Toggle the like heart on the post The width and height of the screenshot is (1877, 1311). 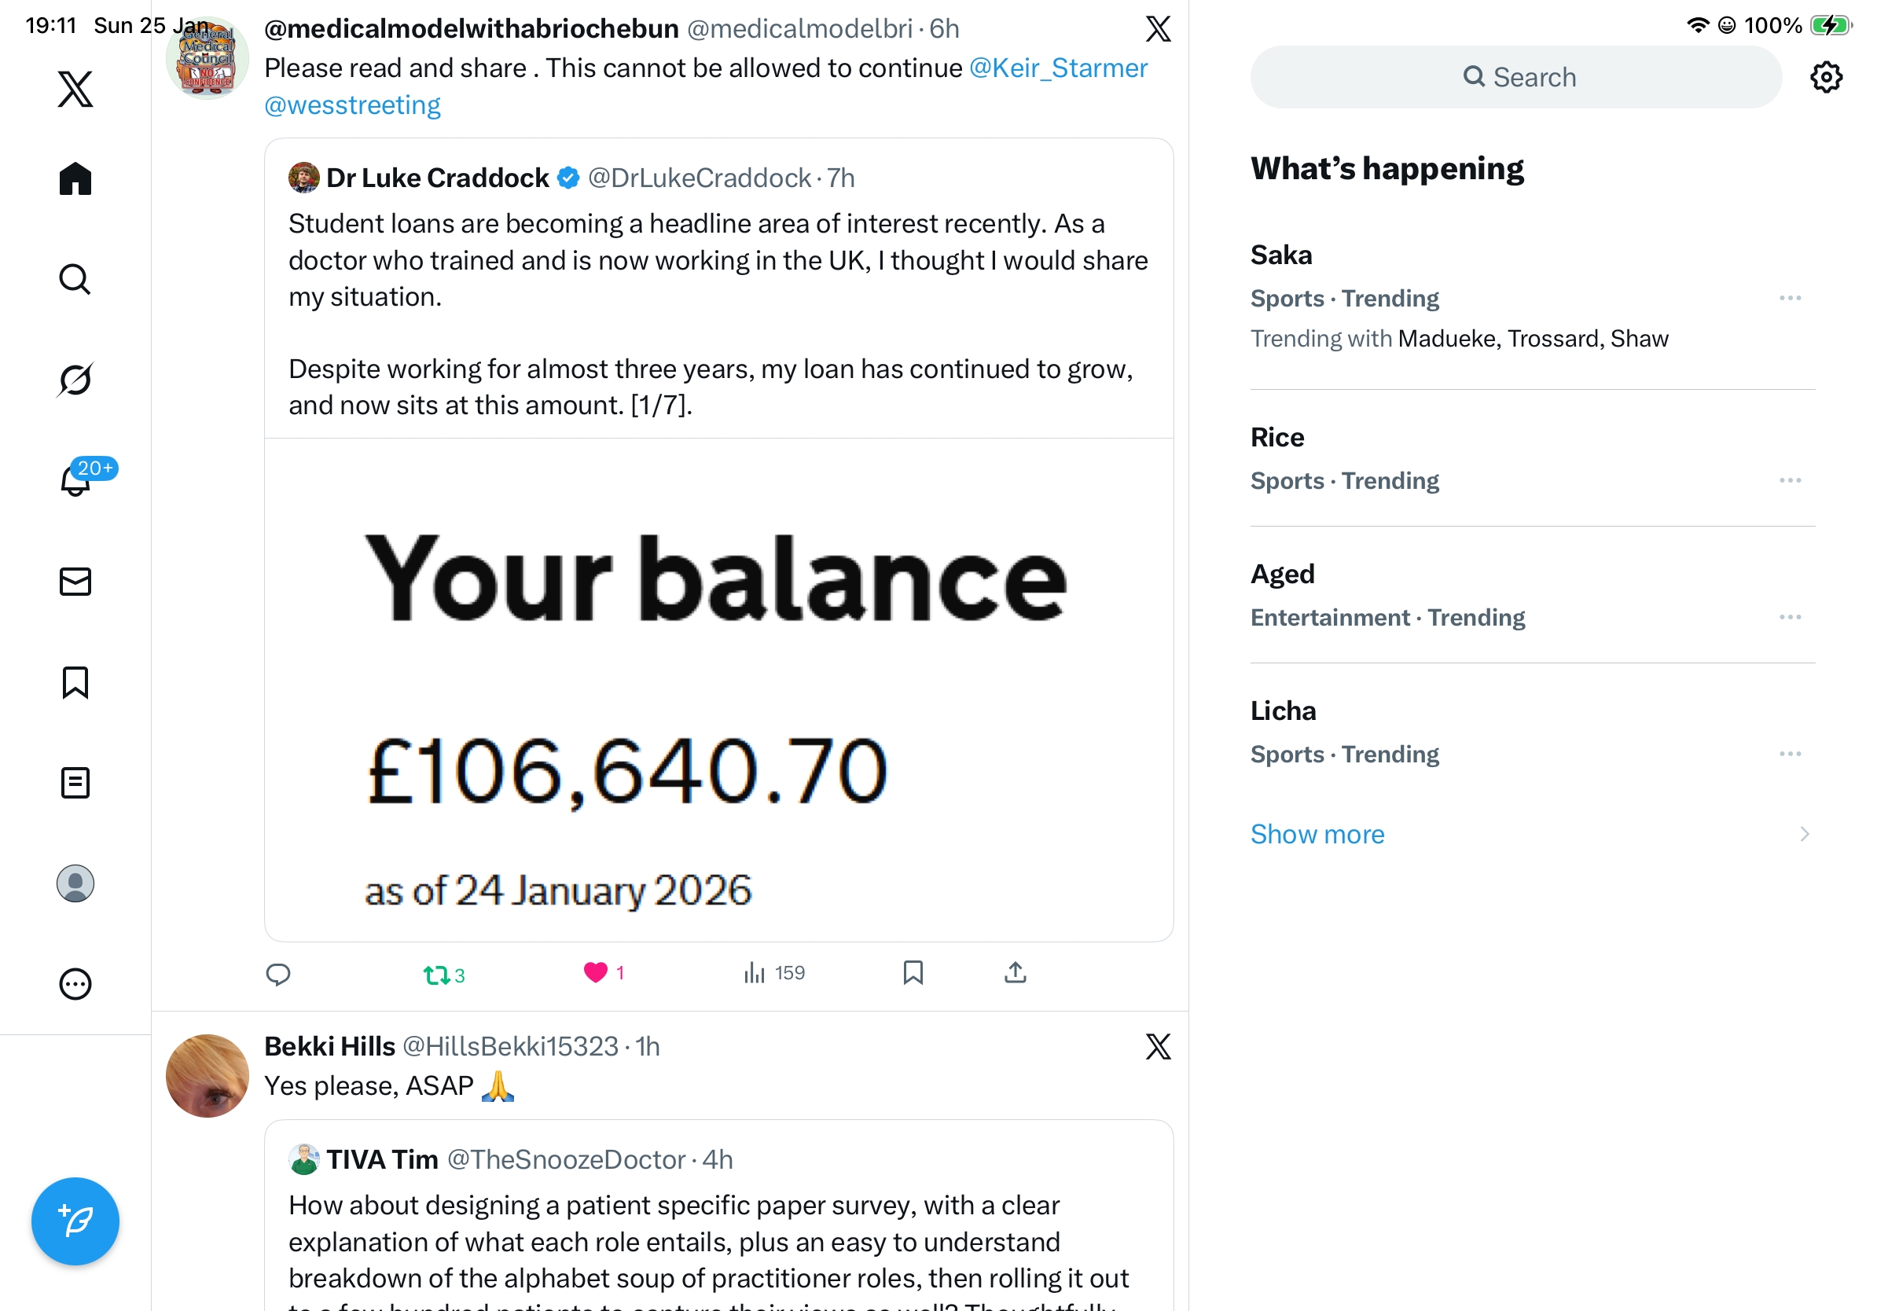[x=595, y=971]
